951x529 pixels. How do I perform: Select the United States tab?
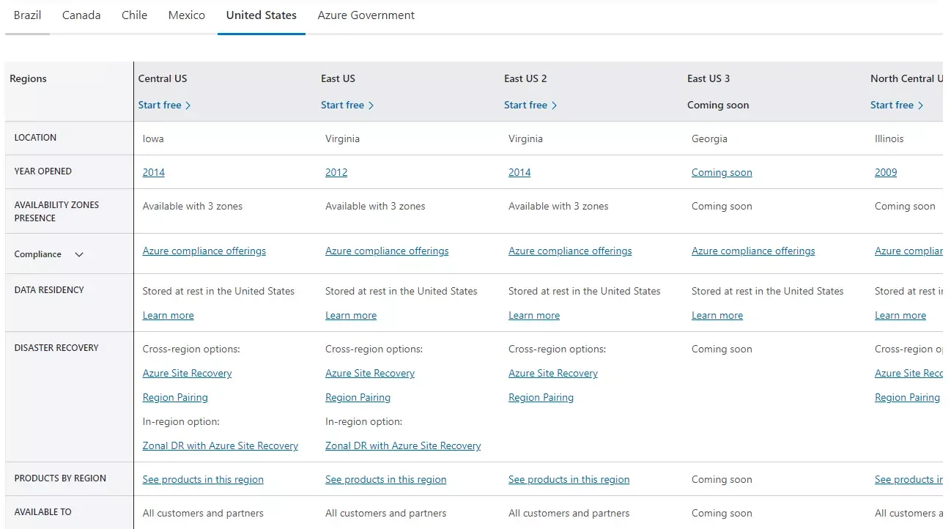coord(262,15)
